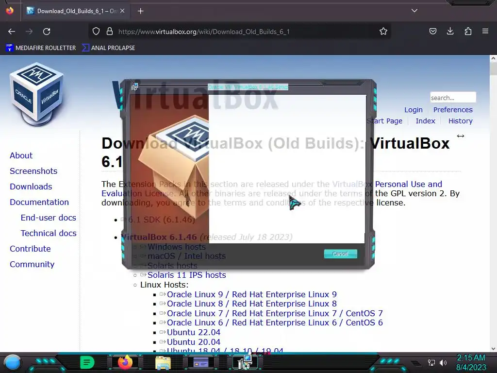Click the greyed-out forward arrow
The width and height of the screenshot is (497, 373).
(29, 32)
